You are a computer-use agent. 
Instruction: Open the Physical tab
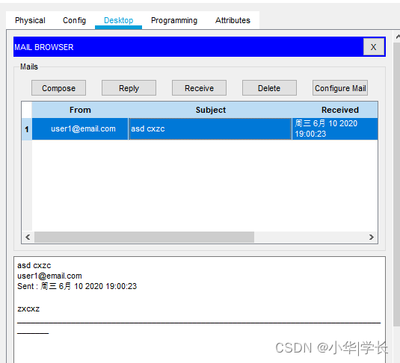[30, 20]
